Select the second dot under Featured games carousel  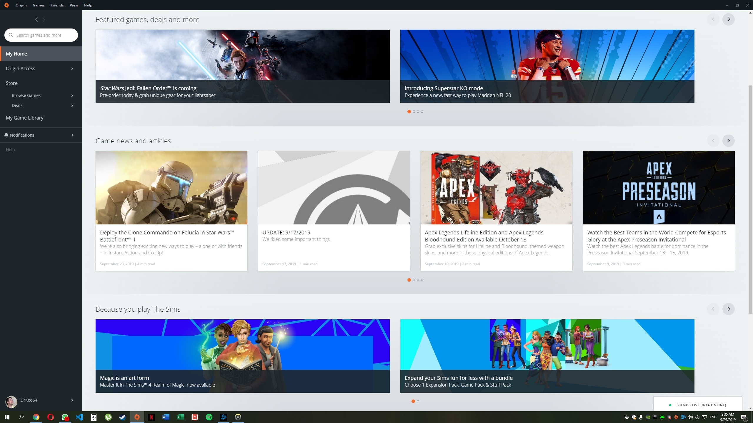pyautogui.click(x=413, y=112)
